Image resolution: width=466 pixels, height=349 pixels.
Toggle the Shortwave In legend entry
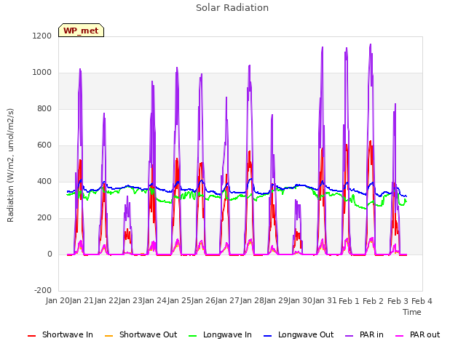click(x=60, y=334)
